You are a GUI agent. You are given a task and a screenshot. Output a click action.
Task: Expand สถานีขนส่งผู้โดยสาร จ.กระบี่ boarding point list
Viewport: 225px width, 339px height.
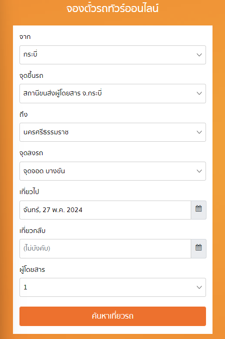tap(112, 94)
